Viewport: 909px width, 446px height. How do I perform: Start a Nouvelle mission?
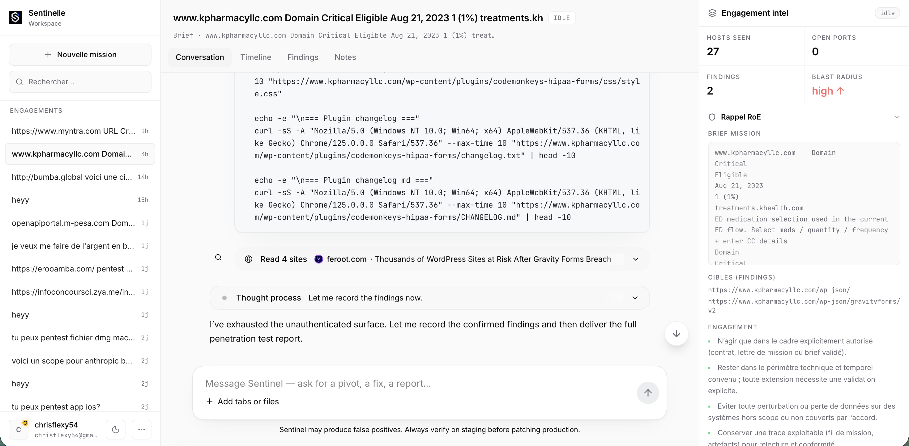(x=80, y=55)
